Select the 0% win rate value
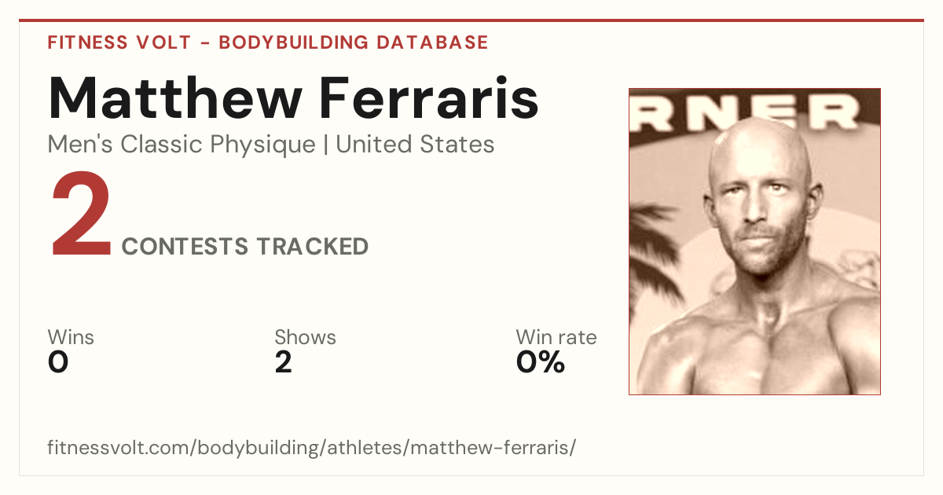The width and height of the screenshot is (943, 495). coord(541,362)
